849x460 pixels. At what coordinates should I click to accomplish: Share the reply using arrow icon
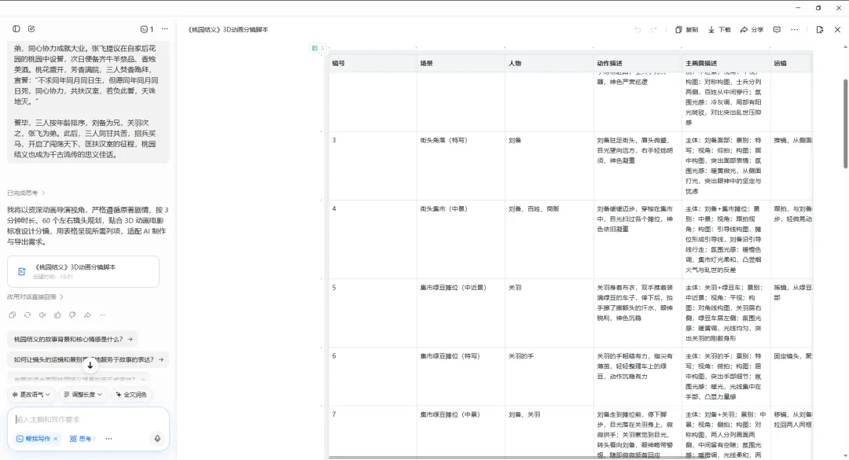click(87, 315)
